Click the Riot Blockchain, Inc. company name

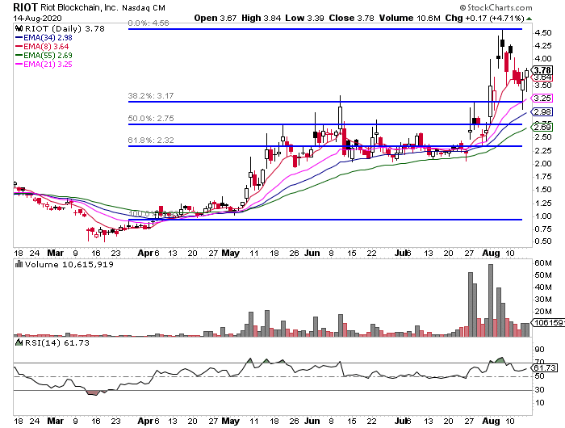(79, 7)
